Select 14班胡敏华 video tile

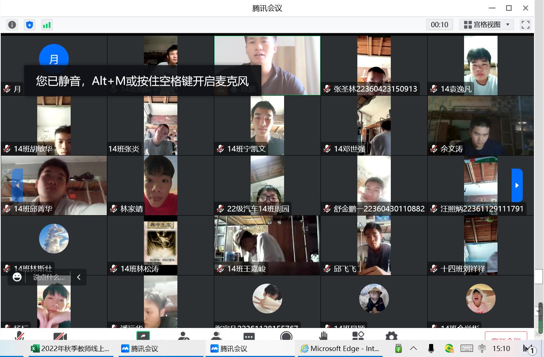pos(54,125)
